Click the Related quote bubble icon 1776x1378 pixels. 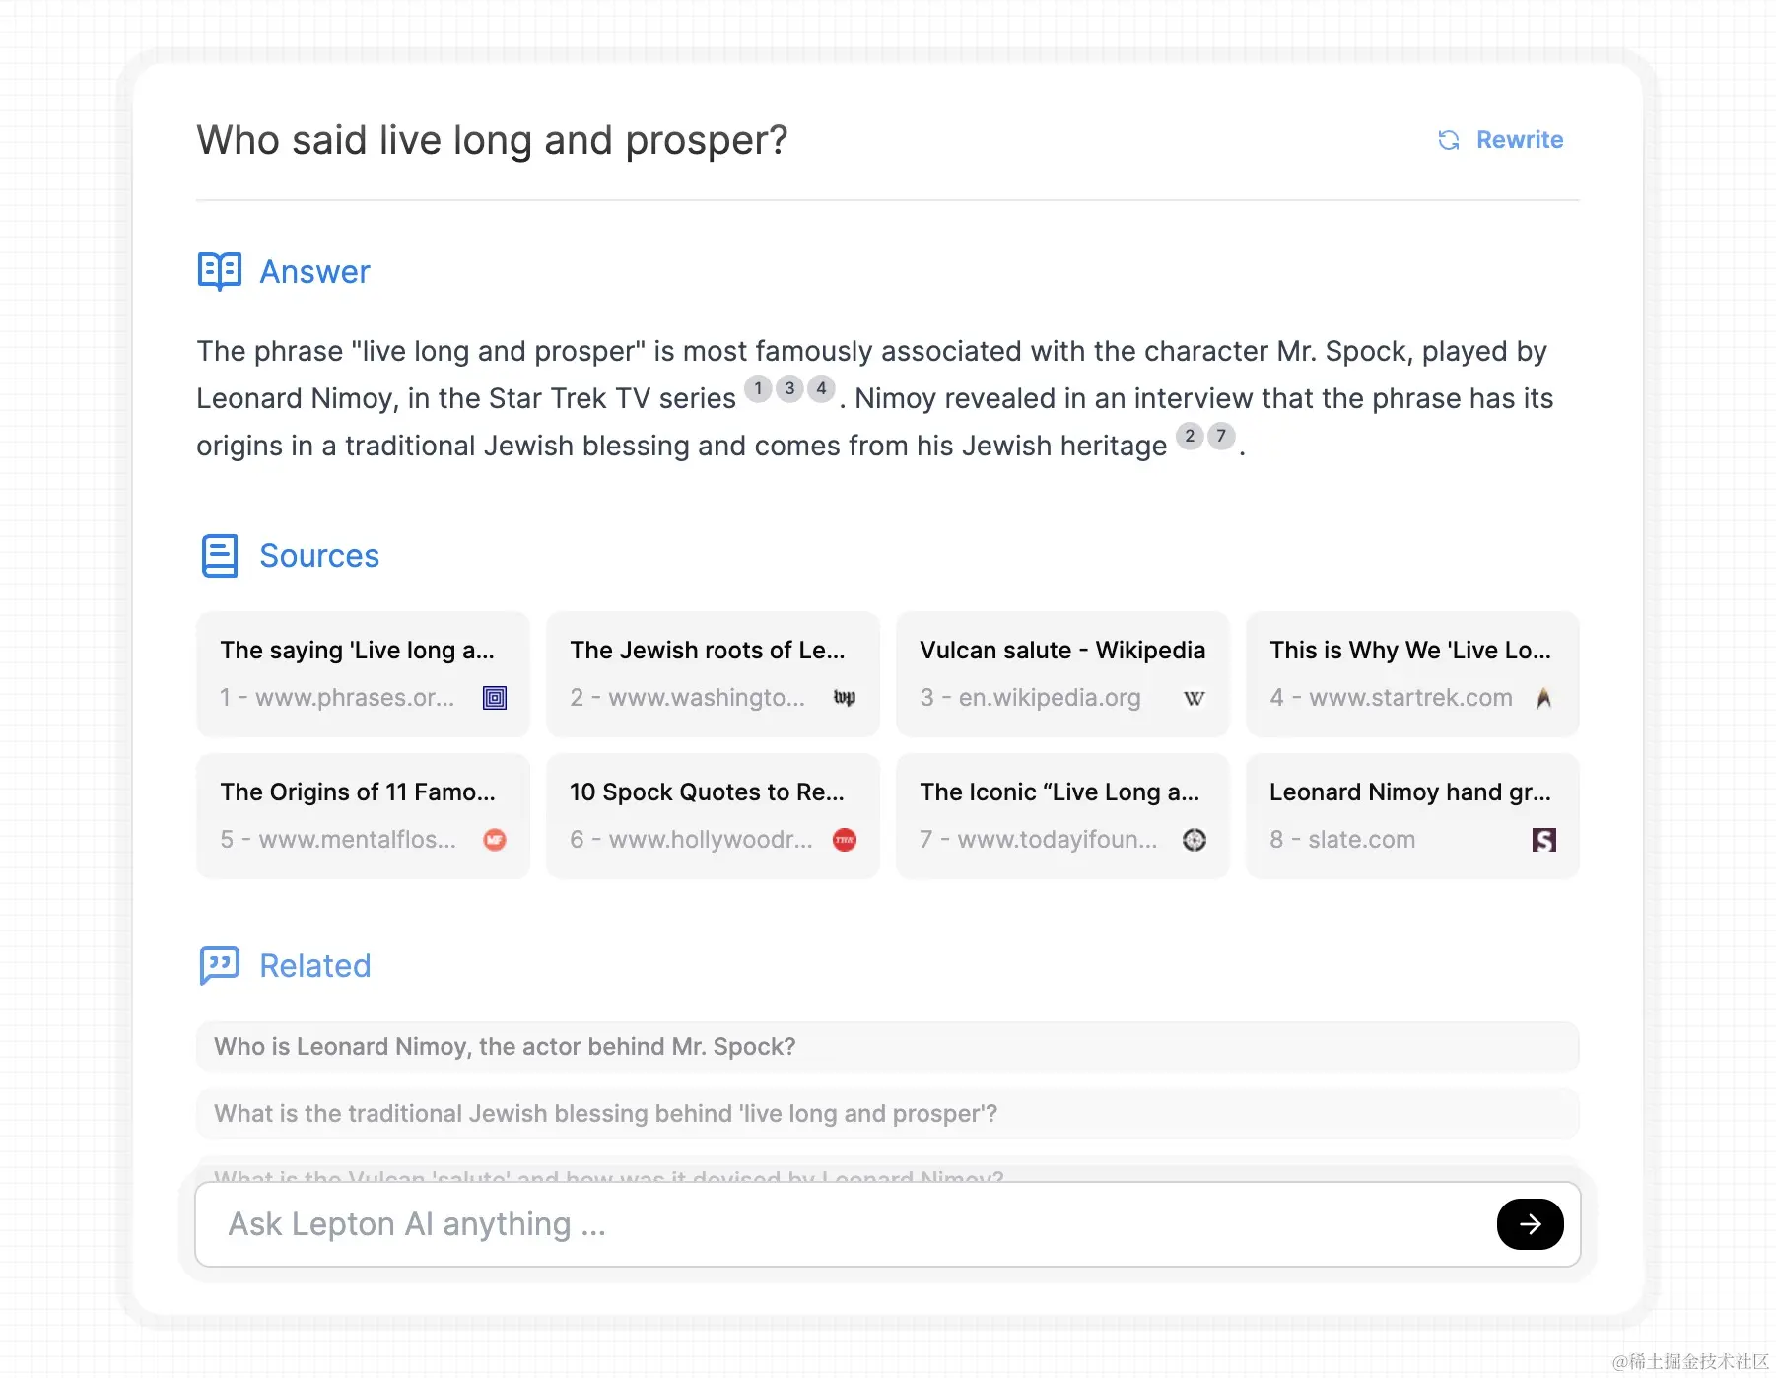219,966
